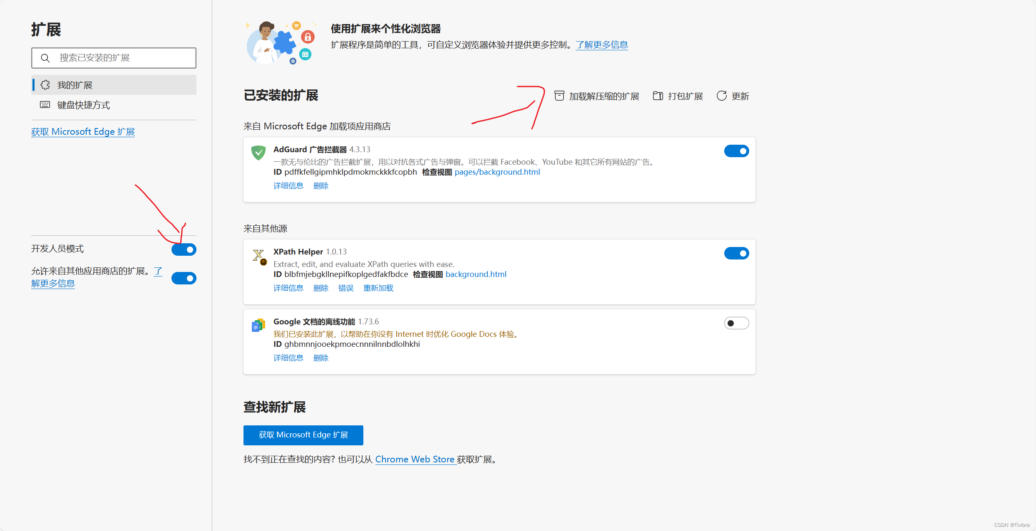
Task: Click the circular update arrow icon
Action: click(x=721, y=96)
